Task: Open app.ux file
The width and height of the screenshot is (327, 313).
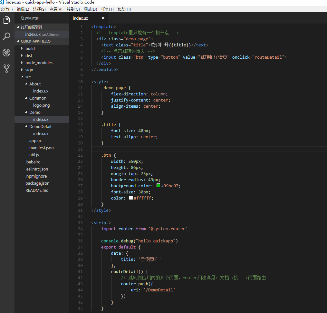Action: click(x=42, y=141)
